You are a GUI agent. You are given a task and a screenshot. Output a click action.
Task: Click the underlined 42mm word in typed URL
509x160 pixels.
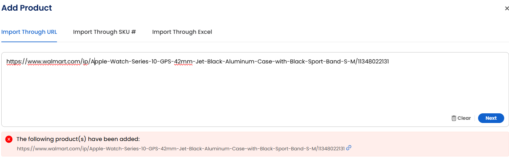183,61
